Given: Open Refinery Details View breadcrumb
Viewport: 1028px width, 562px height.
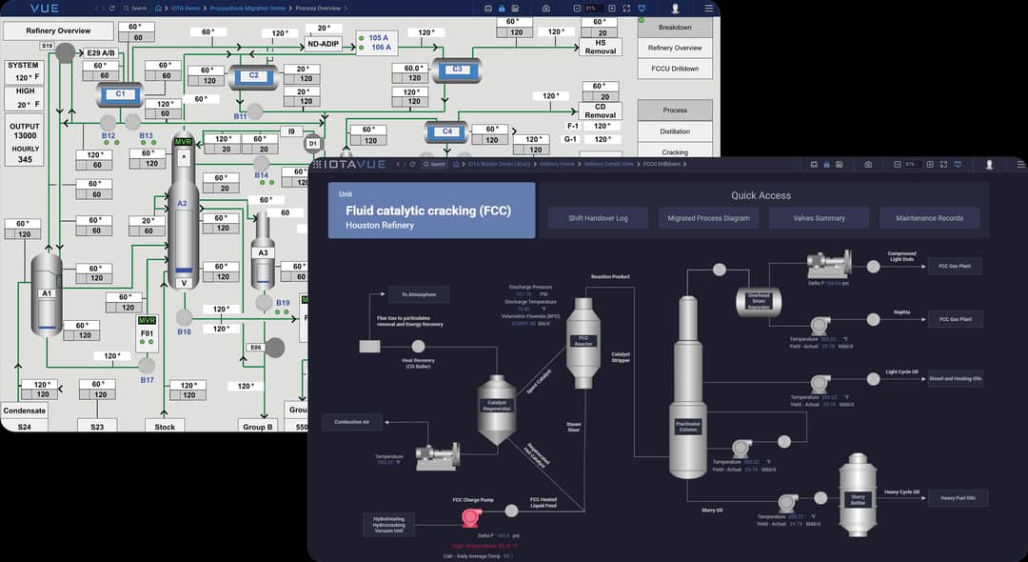Looking at the screenshot, I should click(608, 164).
